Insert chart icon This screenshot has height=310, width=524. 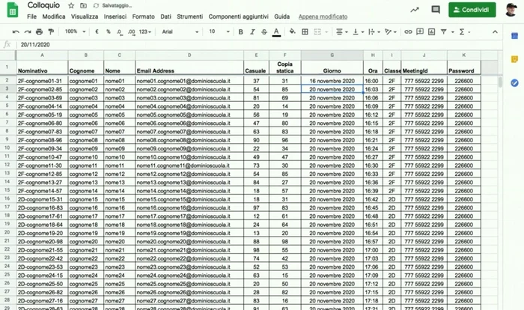[431, 31]
